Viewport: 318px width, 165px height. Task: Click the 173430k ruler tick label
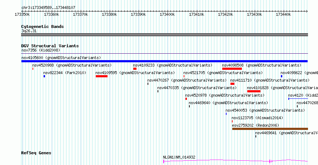point(254,14)
